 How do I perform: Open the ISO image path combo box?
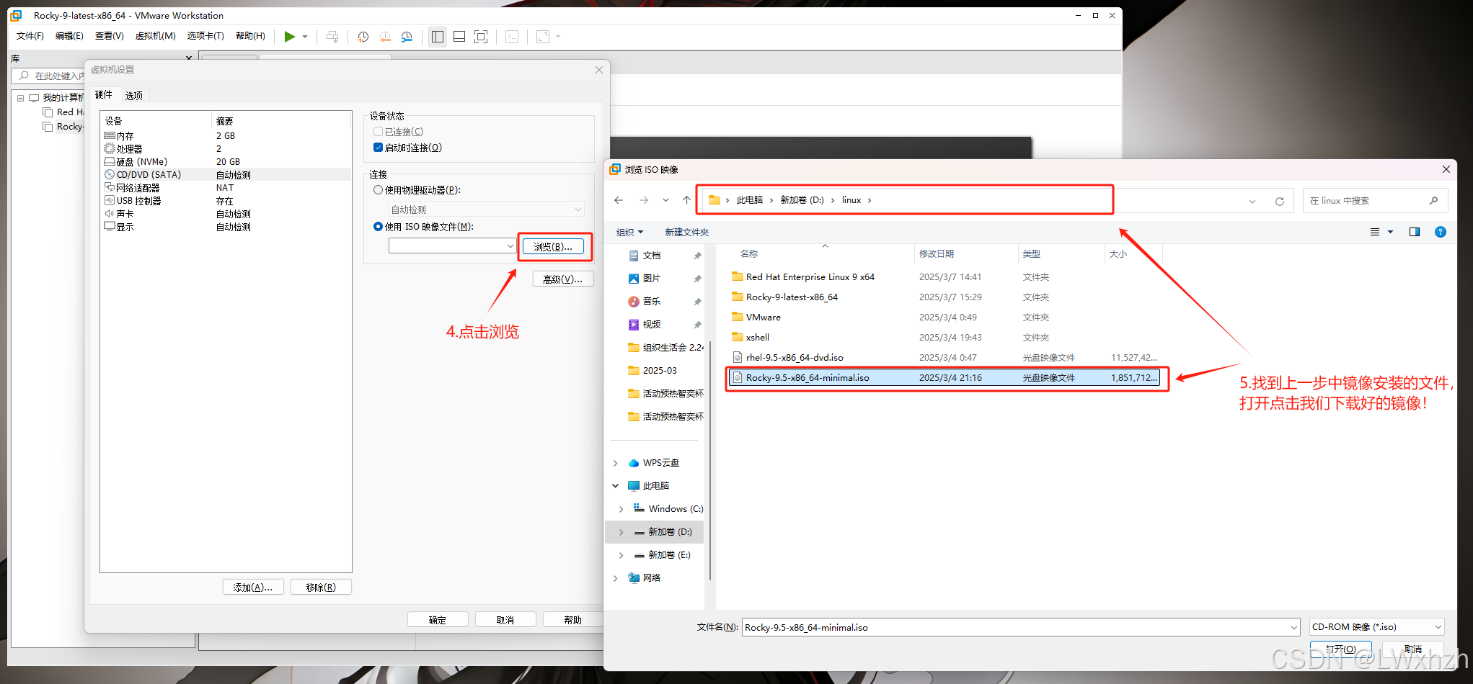(x=452, y=246)
